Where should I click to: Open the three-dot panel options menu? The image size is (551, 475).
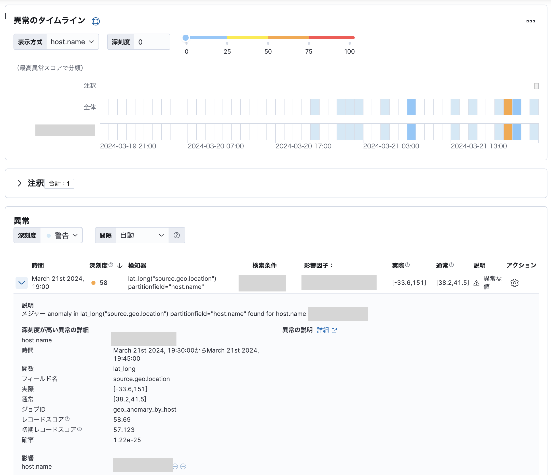(530, 21)
